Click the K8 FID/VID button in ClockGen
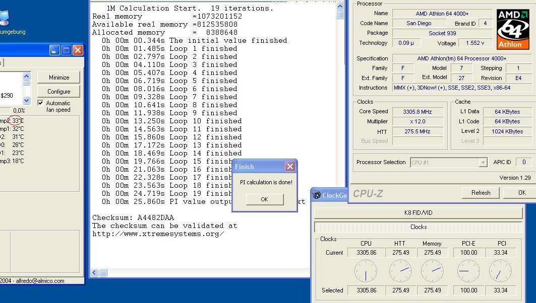This screenshot has height=303, width=536. click(419, 212)
